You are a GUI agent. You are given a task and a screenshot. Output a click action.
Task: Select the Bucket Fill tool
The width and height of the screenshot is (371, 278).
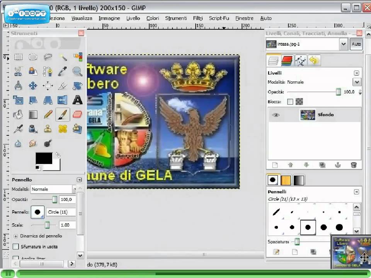[x=18, y=115]
